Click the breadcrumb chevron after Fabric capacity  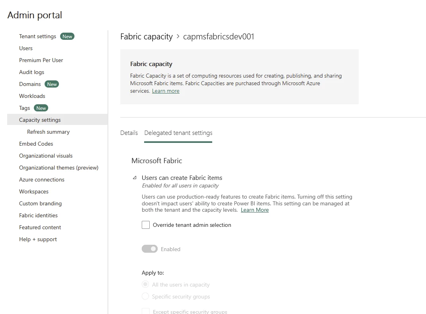(x=178, y=37)
